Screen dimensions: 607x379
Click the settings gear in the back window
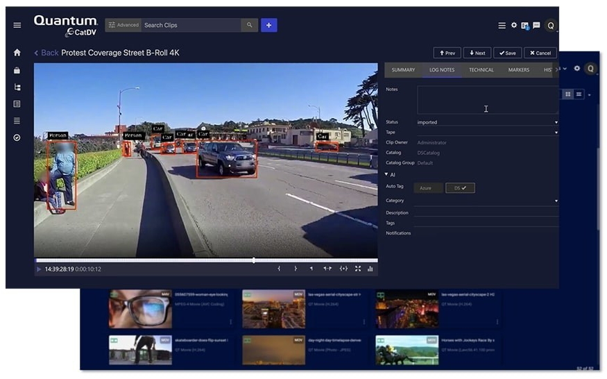coord(576,68)
